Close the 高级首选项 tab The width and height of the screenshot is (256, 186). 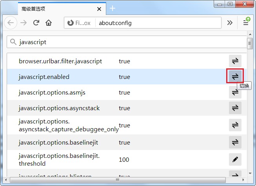[x=100, y=8]
